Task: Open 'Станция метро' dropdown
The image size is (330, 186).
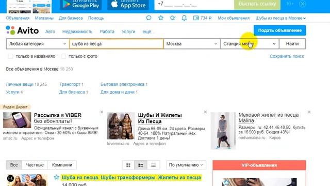Action: point(250,44)
